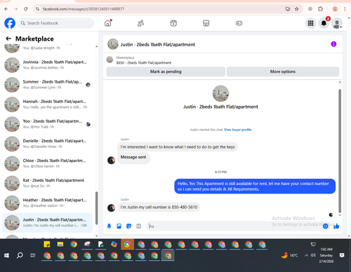Go to the Home feed icon
Viewport: 351px width, 272px height.
[x=108, y=23]
